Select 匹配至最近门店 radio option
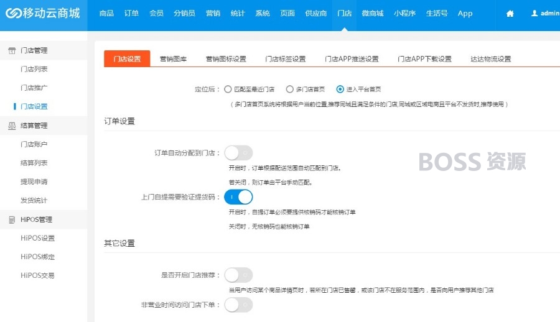This screenshot has width=560, height=322. click(x=228, y=90)
